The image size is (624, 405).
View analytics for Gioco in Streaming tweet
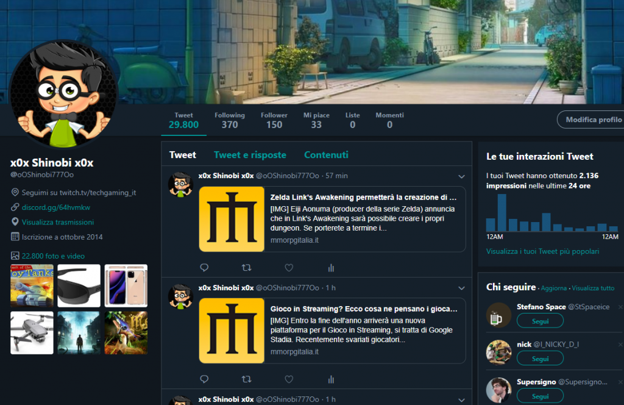[331, 379]
